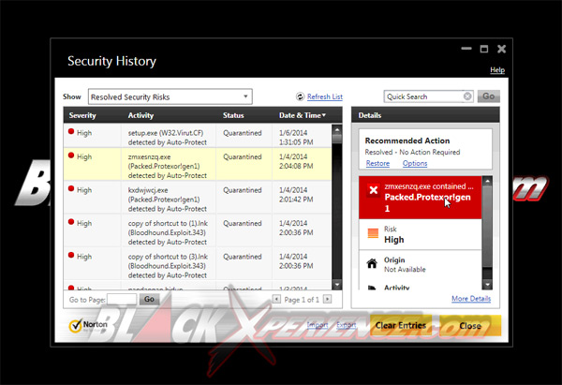Select copy of shortcut to (3).lnk entry
Screen dimensions: 562x385
(198, 264)
